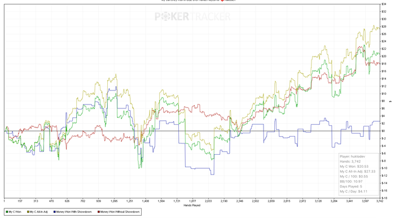Image resolution: width=395 pixels, height=218 pixels.
Task: Click the $10 y-axis tick label
Action: coord(384,94)
